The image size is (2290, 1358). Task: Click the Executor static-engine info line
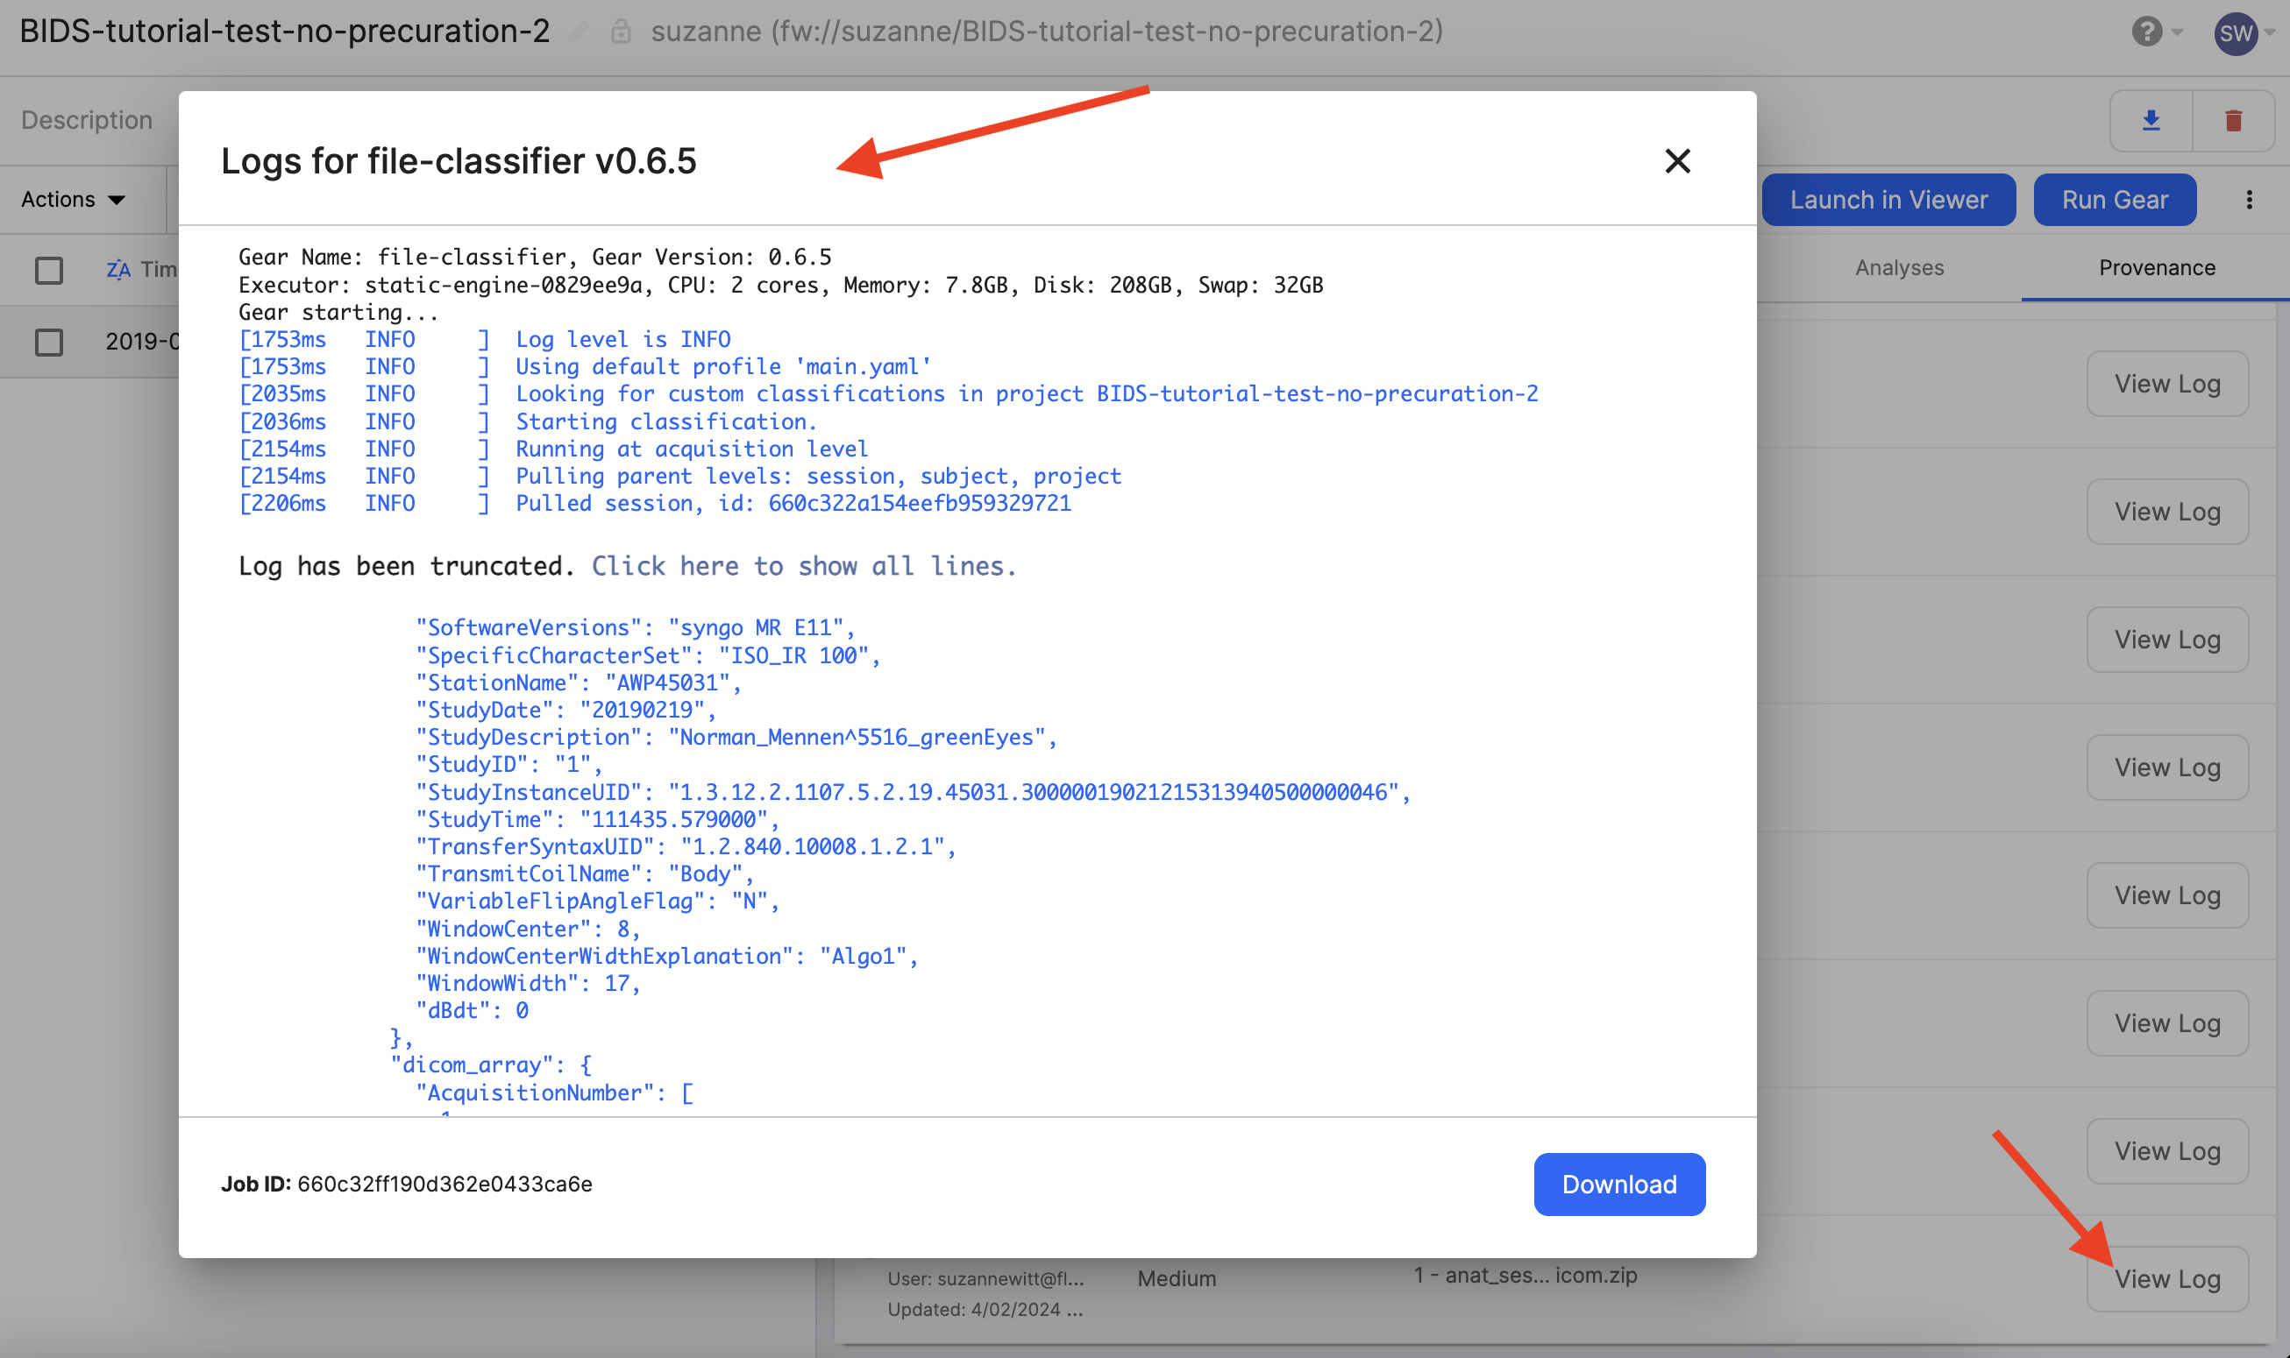point(780,285)
